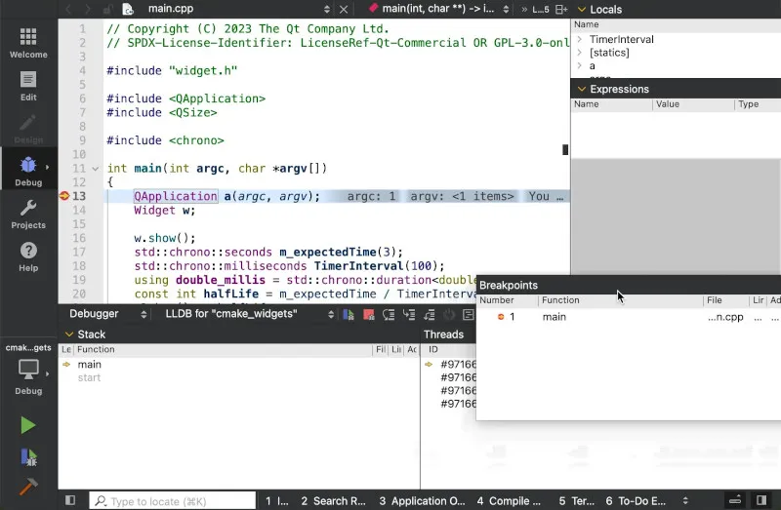Open the Welcome mode
The height and width of the screenshot is (510, 781).
pos(28,42)
